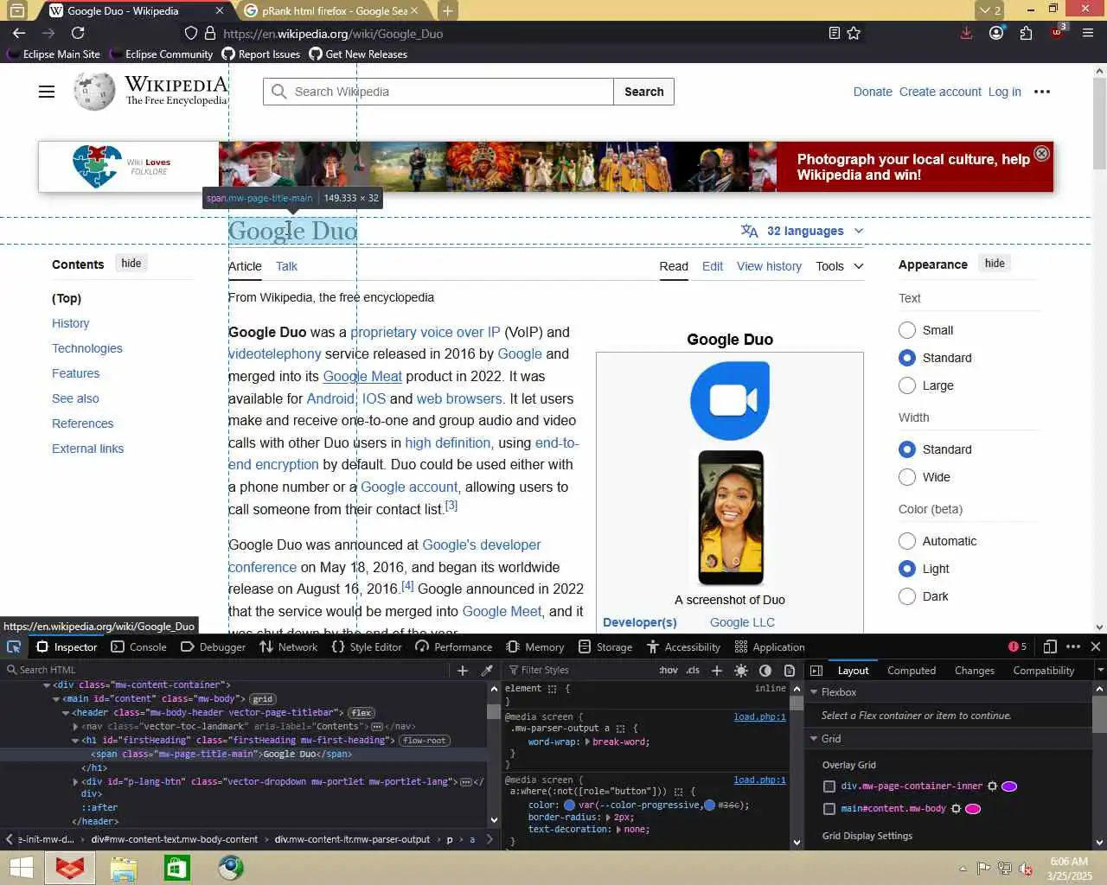1107x885 pixels.
Task: Open the Style Editor tab
Action: [x=367, y=646]
